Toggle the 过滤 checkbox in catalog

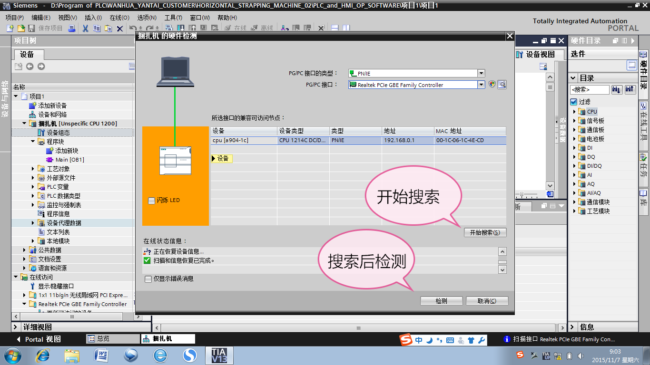[573, 102]
